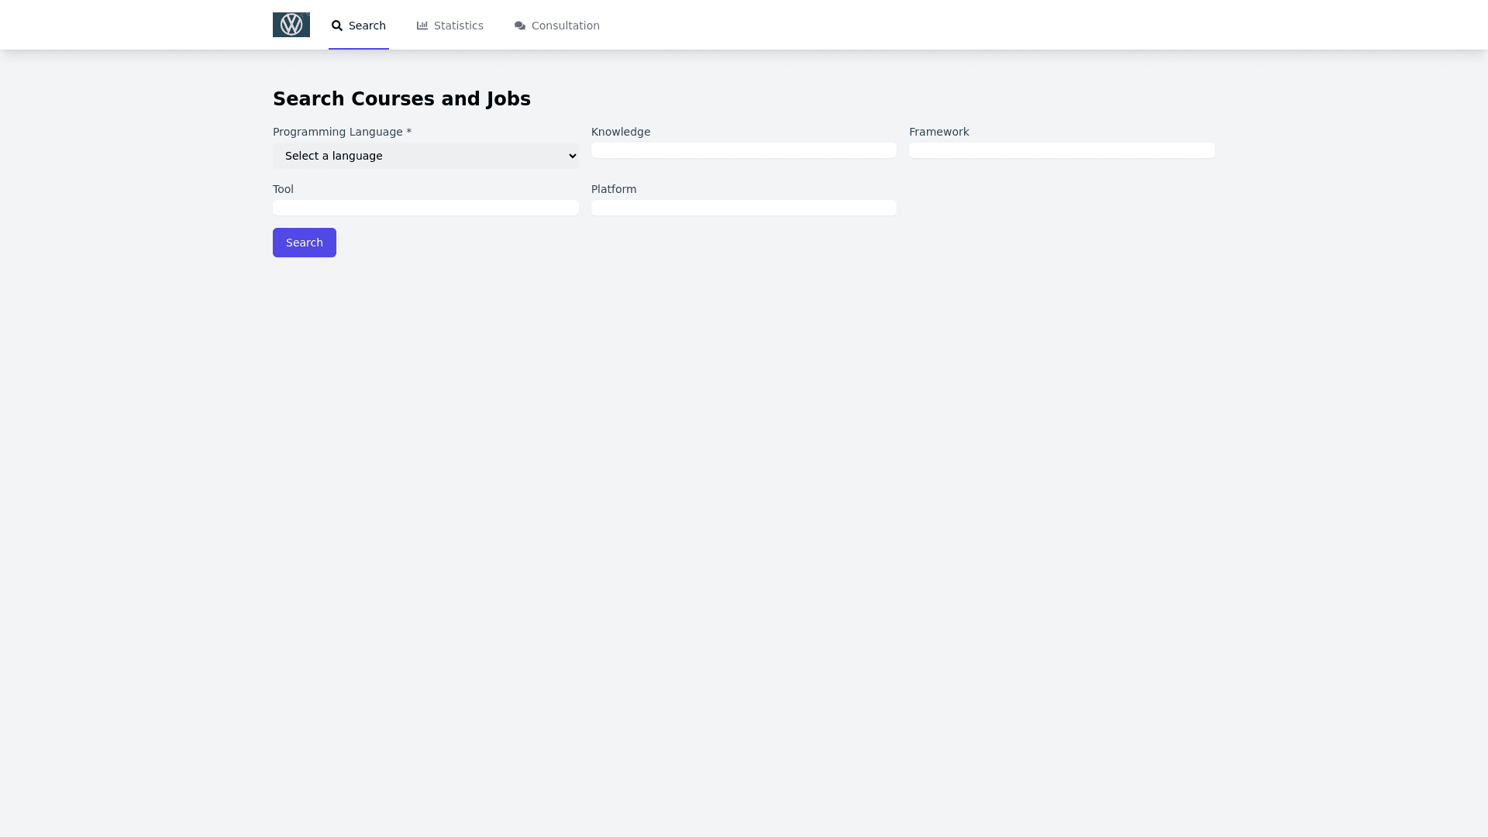Click the Consultation chat bubbles icon

(520, 26)
